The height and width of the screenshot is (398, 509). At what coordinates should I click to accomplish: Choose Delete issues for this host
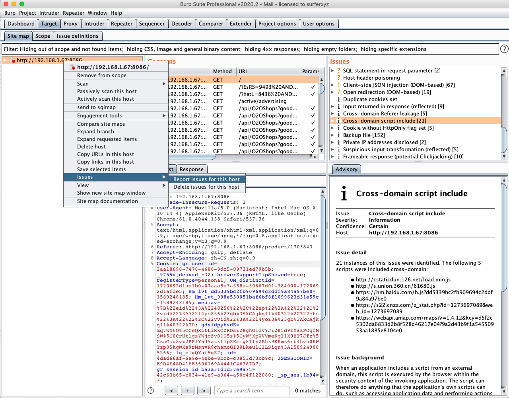[207, 187]
